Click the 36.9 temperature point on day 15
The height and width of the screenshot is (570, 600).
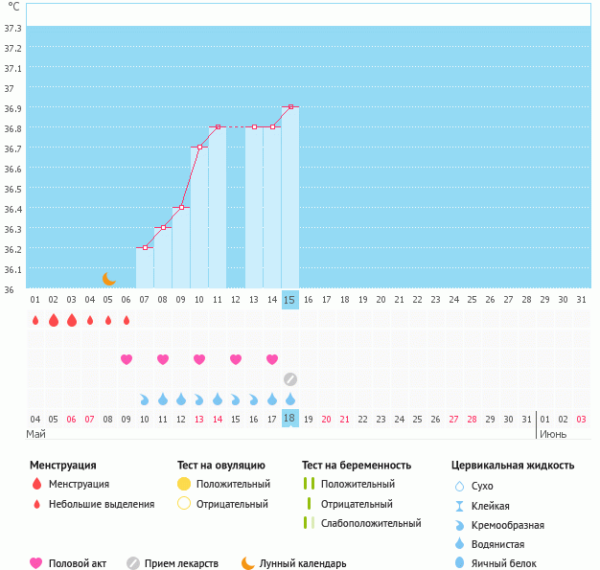[290, 106]
